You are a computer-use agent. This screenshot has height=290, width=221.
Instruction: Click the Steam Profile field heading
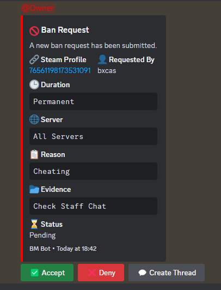coord(64,59)
